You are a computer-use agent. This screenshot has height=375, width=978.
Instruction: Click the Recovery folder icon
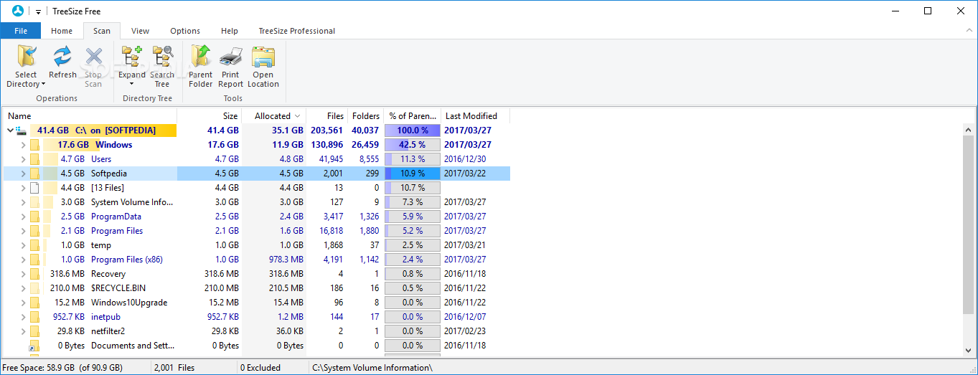pyautogui.click(x=34, y=274)
